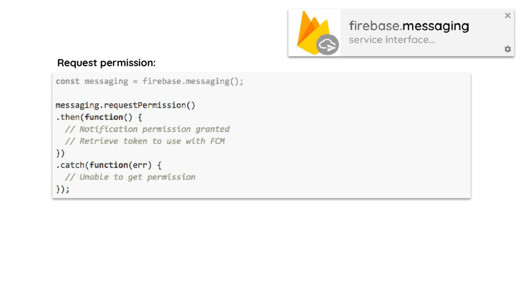Screen dimensions: 523x294
Task: Click the gray cloud messaging badge icon
Action: [x=327, y=45]
